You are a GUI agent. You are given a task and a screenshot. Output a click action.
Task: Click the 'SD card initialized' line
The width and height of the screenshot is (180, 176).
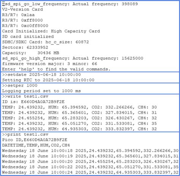(x=28, y=36)
